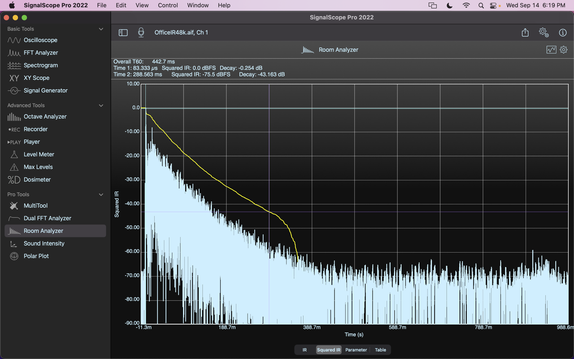Collapse the Advanced Tools section

(x=101, y=105)
